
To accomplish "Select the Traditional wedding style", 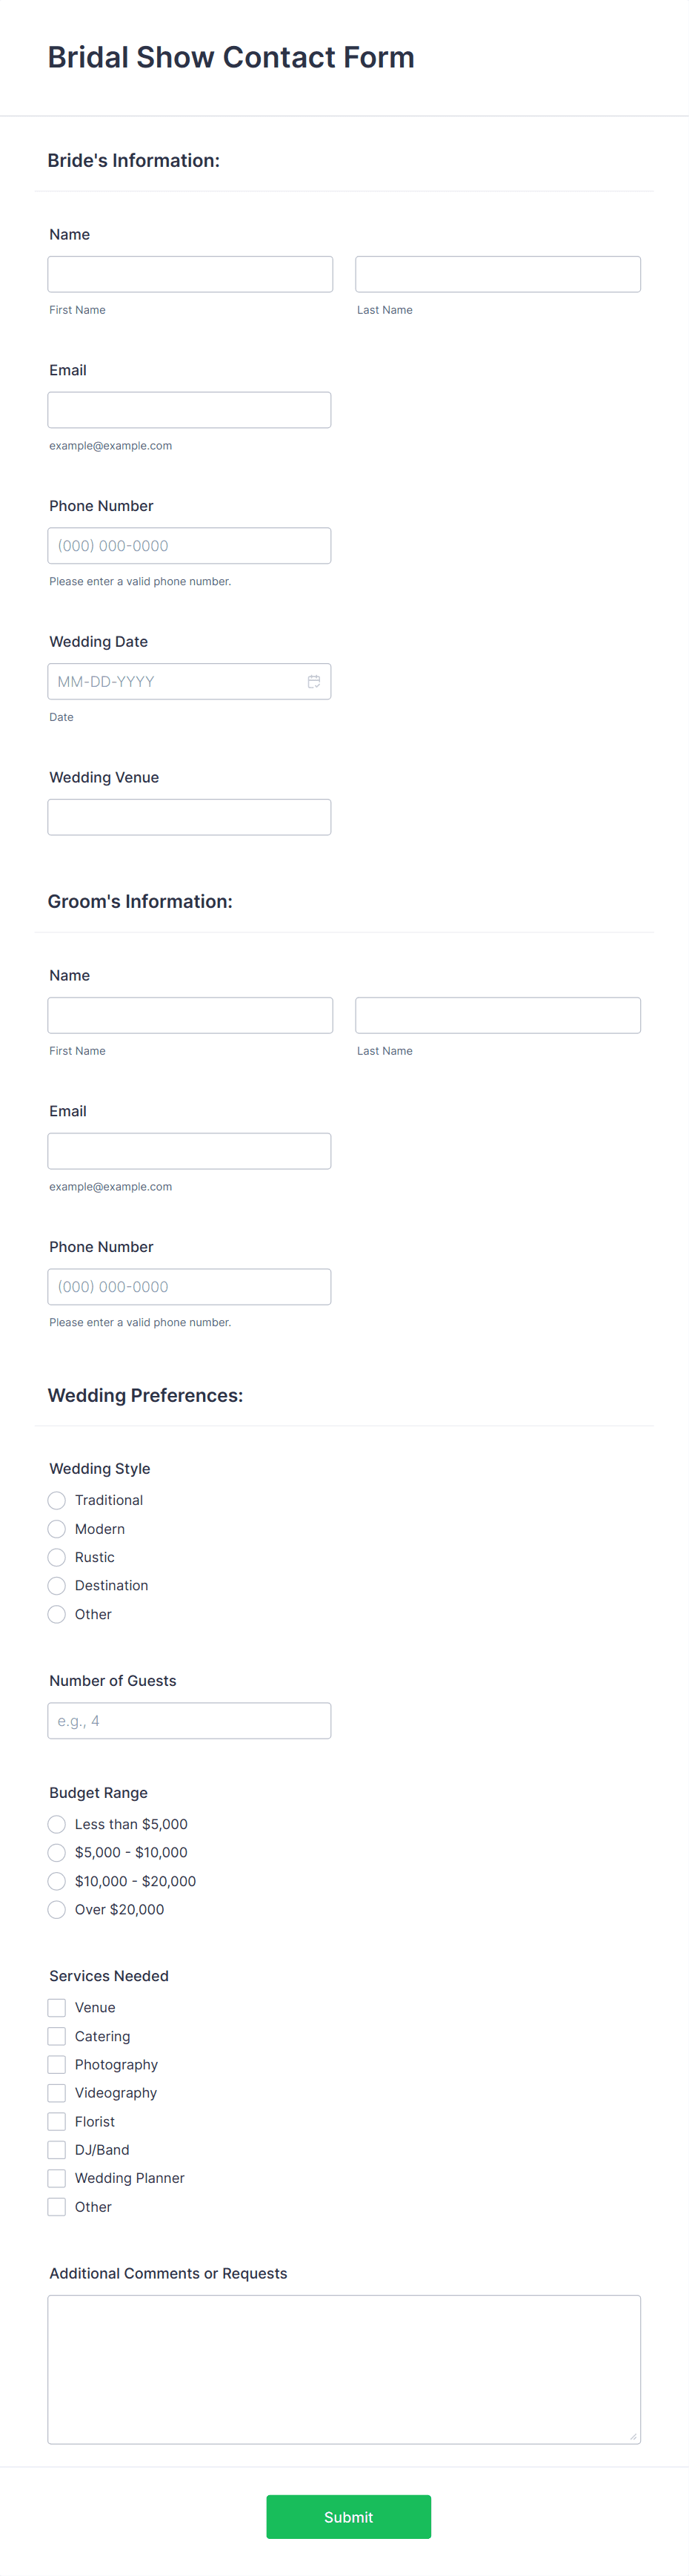I will point(57,1500).
